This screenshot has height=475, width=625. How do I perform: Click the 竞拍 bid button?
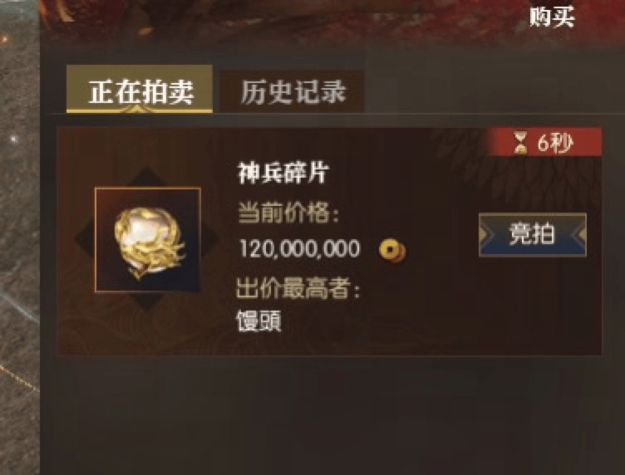tap(533, 234)
